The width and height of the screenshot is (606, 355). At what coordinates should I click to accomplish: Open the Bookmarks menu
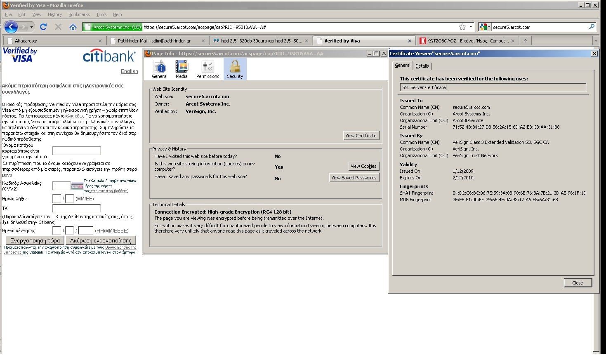tap(79, 14)
